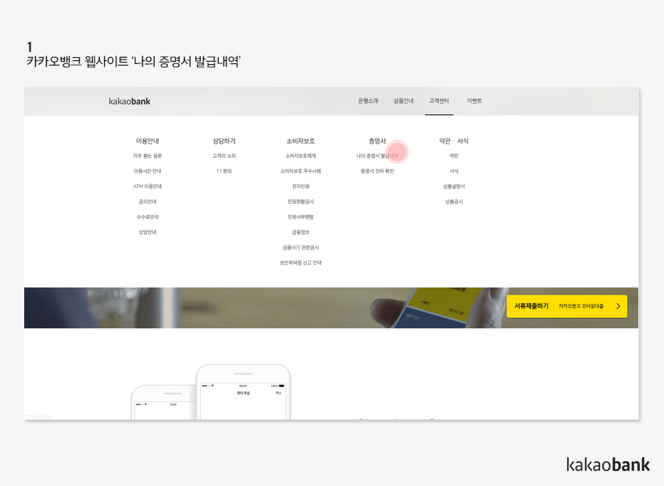Open 이용시간 안내 link

tap(148, 171)
